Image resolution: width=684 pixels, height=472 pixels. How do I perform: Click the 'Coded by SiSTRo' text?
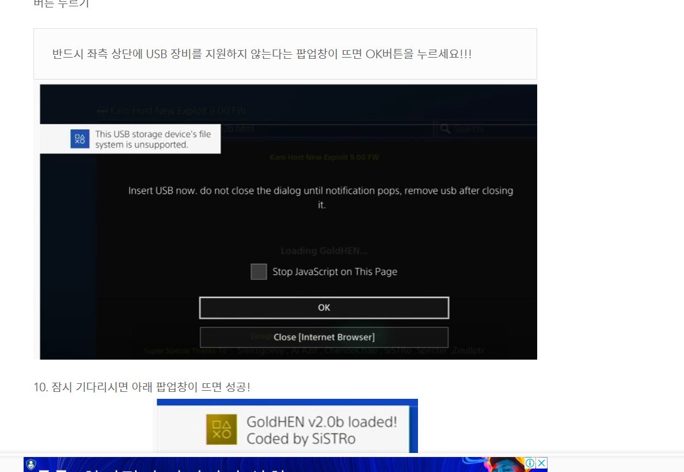click(x=301, y=439)
